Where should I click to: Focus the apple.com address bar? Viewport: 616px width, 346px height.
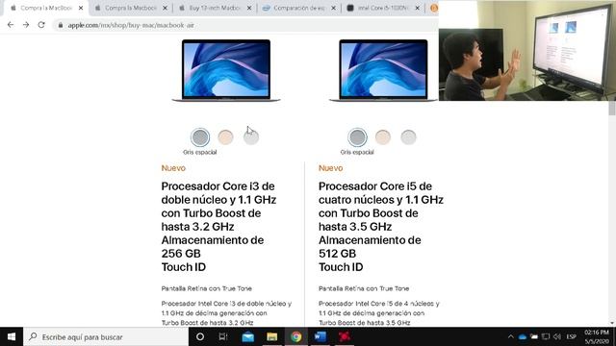click(245, 25)
